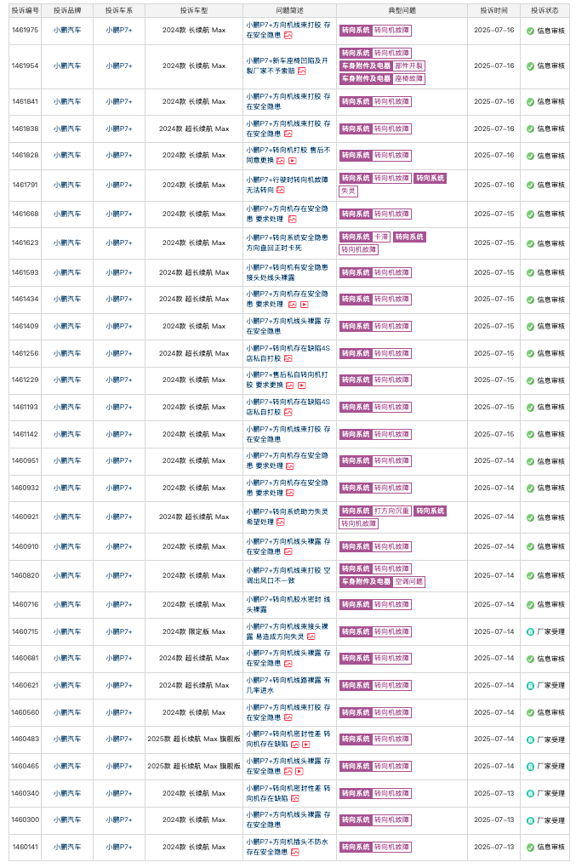Screen dimensions: 576x868
Task: Open complaint number 1461975
Action: pos(26,30)
